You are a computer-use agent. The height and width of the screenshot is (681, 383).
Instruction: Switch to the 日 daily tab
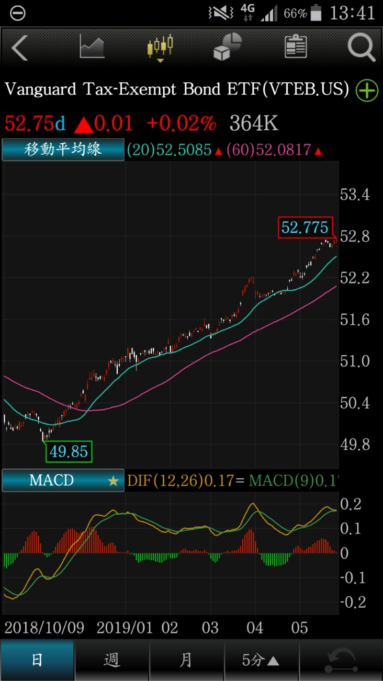click(37, 660)
